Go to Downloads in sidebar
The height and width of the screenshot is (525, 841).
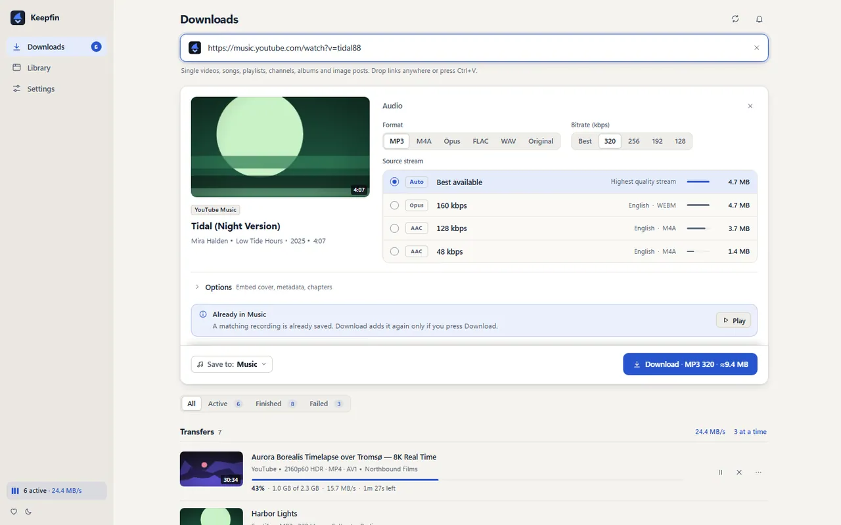pyautogui.click(x=57, y=47)
